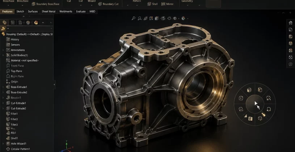
Task: Open the FeatureManager design tree tab icon
Action: [4, 23]
